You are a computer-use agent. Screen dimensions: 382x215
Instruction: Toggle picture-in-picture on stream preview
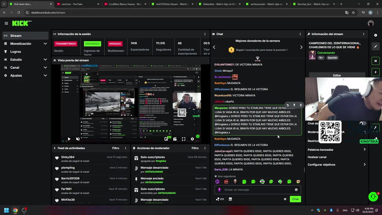[166, 139]
